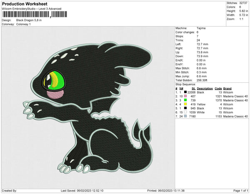Click the Max Jump value 6.8 mm
The width and height of the screenshot is (250, 194).
[202, 76]
